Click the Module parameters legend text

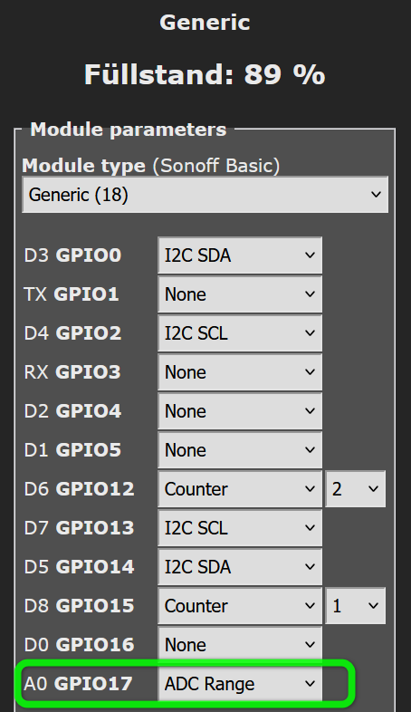pos(129,130)
